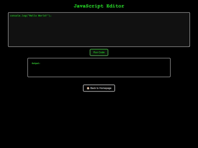Image resolution: width=198 pixels, height=148 pixels.
Task: Go back via Back to Homepage button
Action: pyautogui.click(x=99, y=88)
